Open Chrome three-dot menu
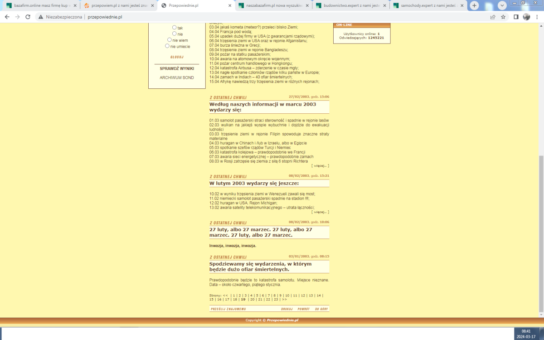544x340 pixels. 537,17
